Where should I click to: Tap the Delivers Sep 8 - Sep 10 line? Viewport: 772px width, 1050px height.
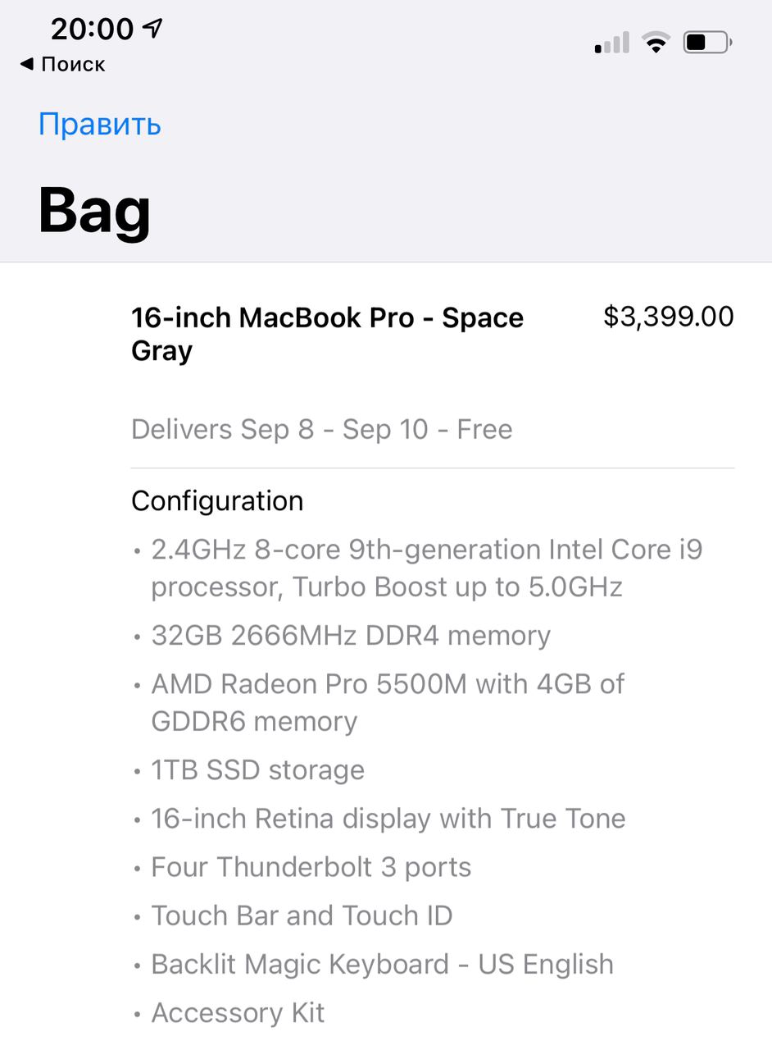322,430
